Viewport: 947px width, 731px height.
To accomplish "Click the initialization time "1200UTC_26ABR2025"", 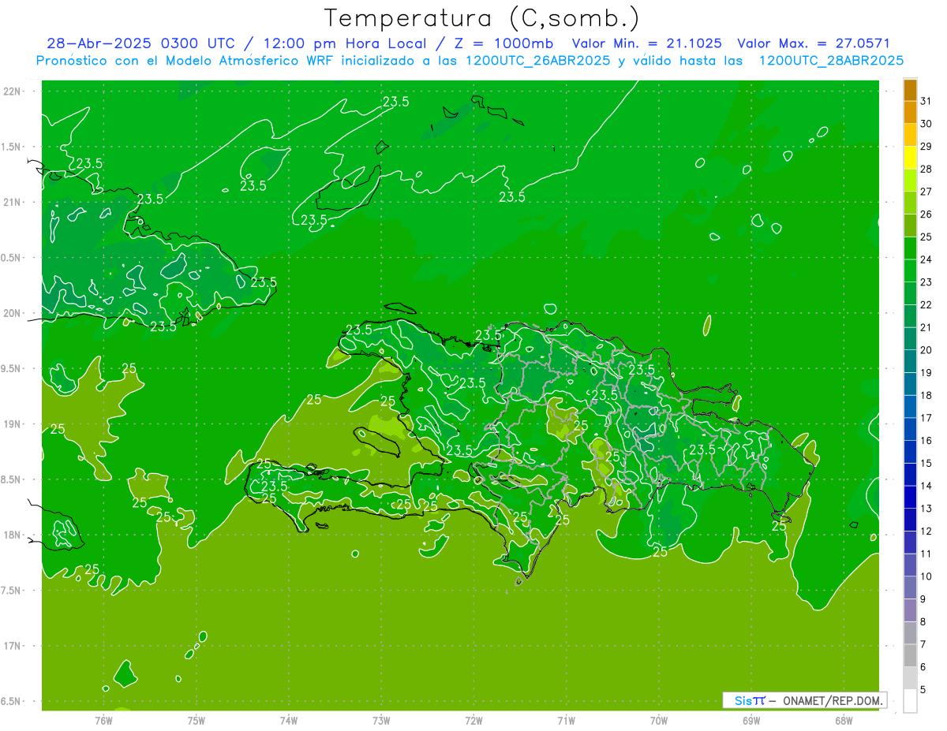I will 537,61.
